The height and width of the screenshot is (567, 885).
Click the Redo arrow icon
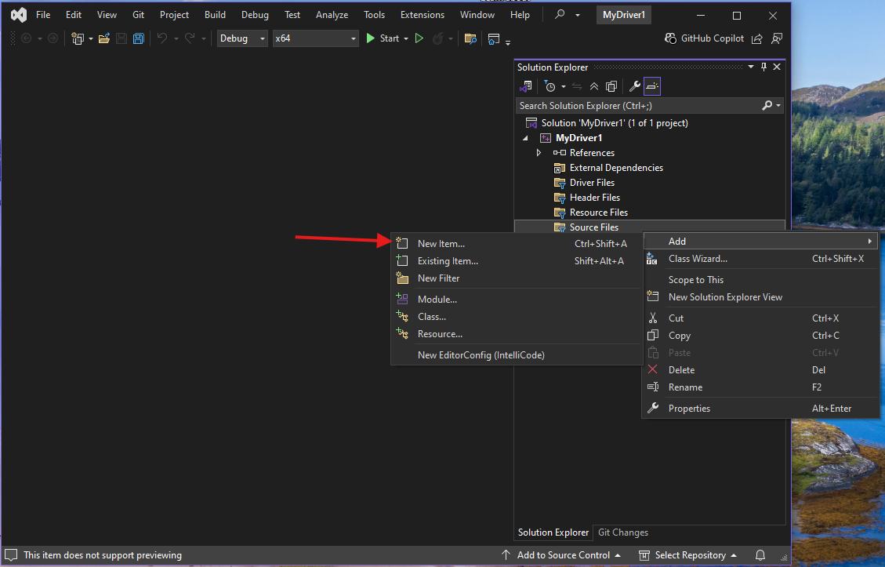pyautogui.click(x=190, y=38)
